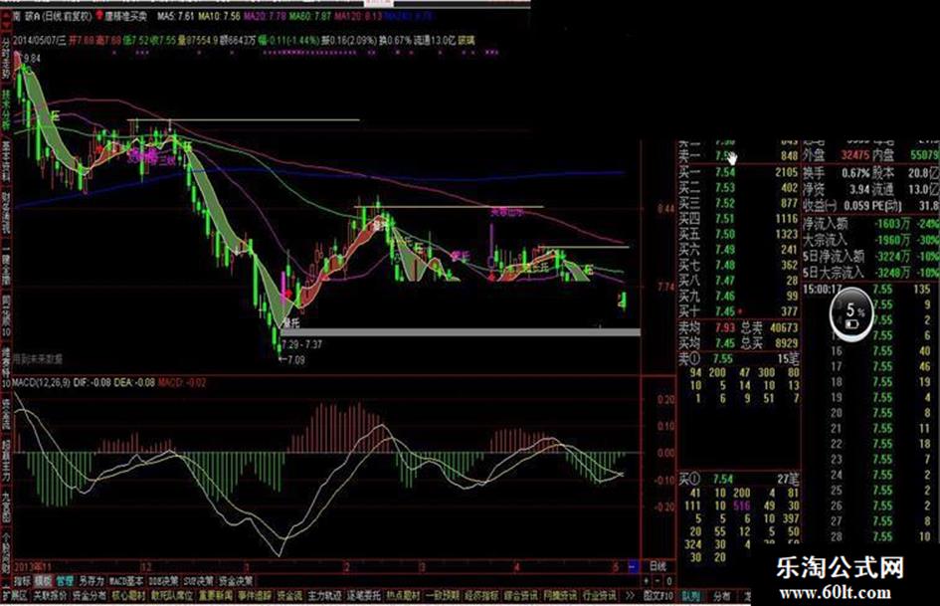Click 另存为 to save template
This screenshot has height=606, width=940.
click(x=92, y=581)
